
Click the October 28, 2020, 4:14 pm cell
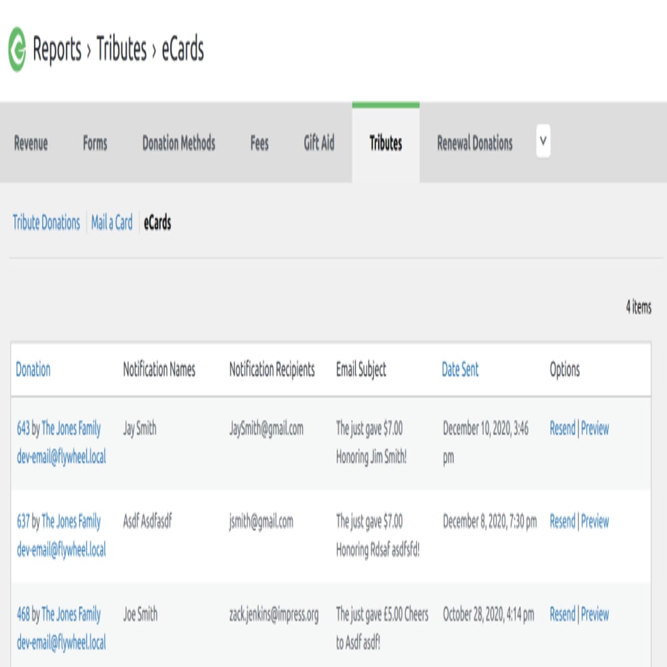(489, 614)
